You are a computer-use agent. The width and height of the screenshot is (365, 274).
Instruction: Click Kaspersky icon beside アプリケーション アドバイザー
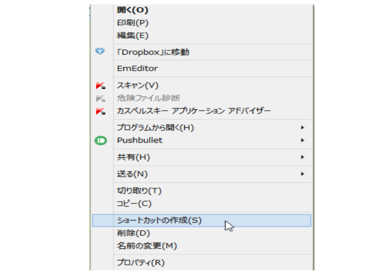tap(101, 111)
